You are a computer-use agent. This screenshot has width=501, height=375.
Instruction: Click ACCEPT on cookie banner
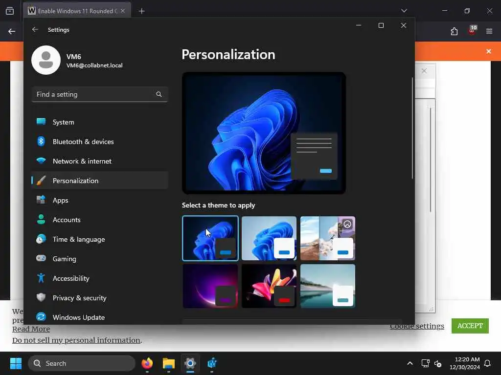coord(470,326)
